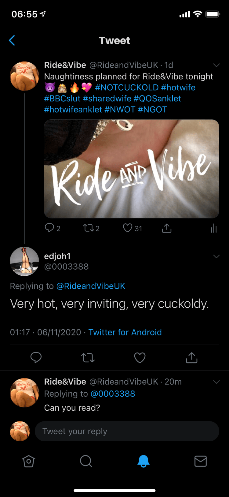Expand the chevron on the 'Can you read?' reply
229x497 pixels.
click(x=216, y=382)
